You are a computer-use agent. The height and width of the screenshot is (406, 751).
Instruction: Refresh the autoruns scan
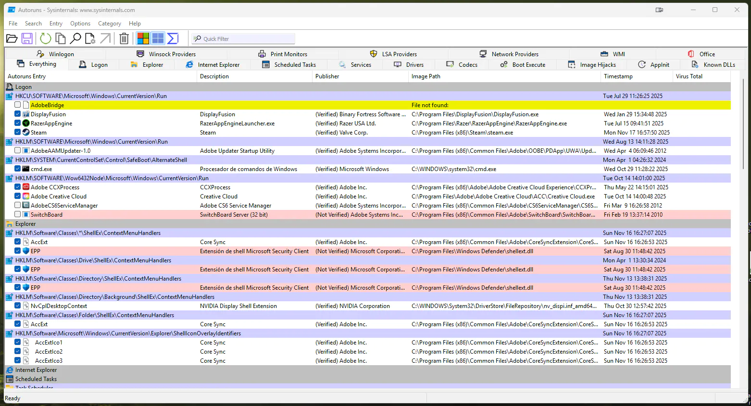pos(46,39)
